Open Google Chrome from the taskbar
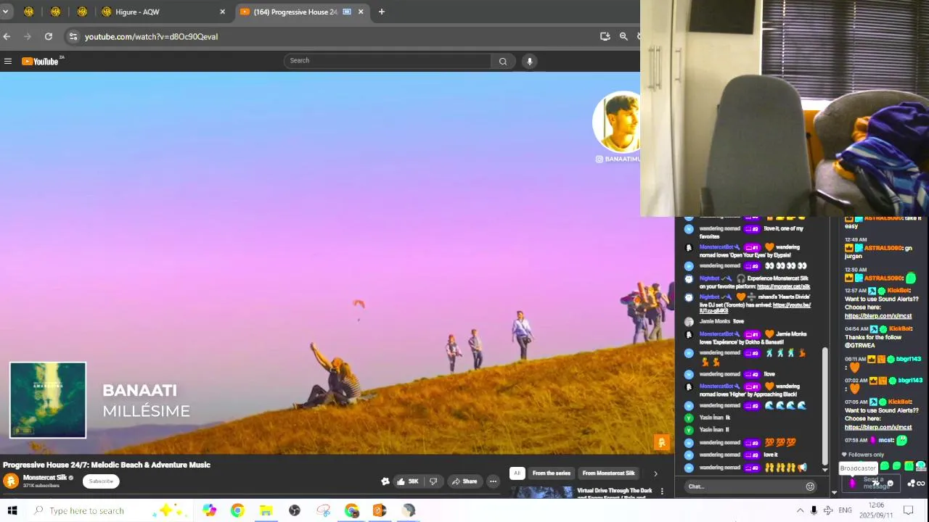The width and height of the screenshot is (929, 522). [x=237, y=510]
